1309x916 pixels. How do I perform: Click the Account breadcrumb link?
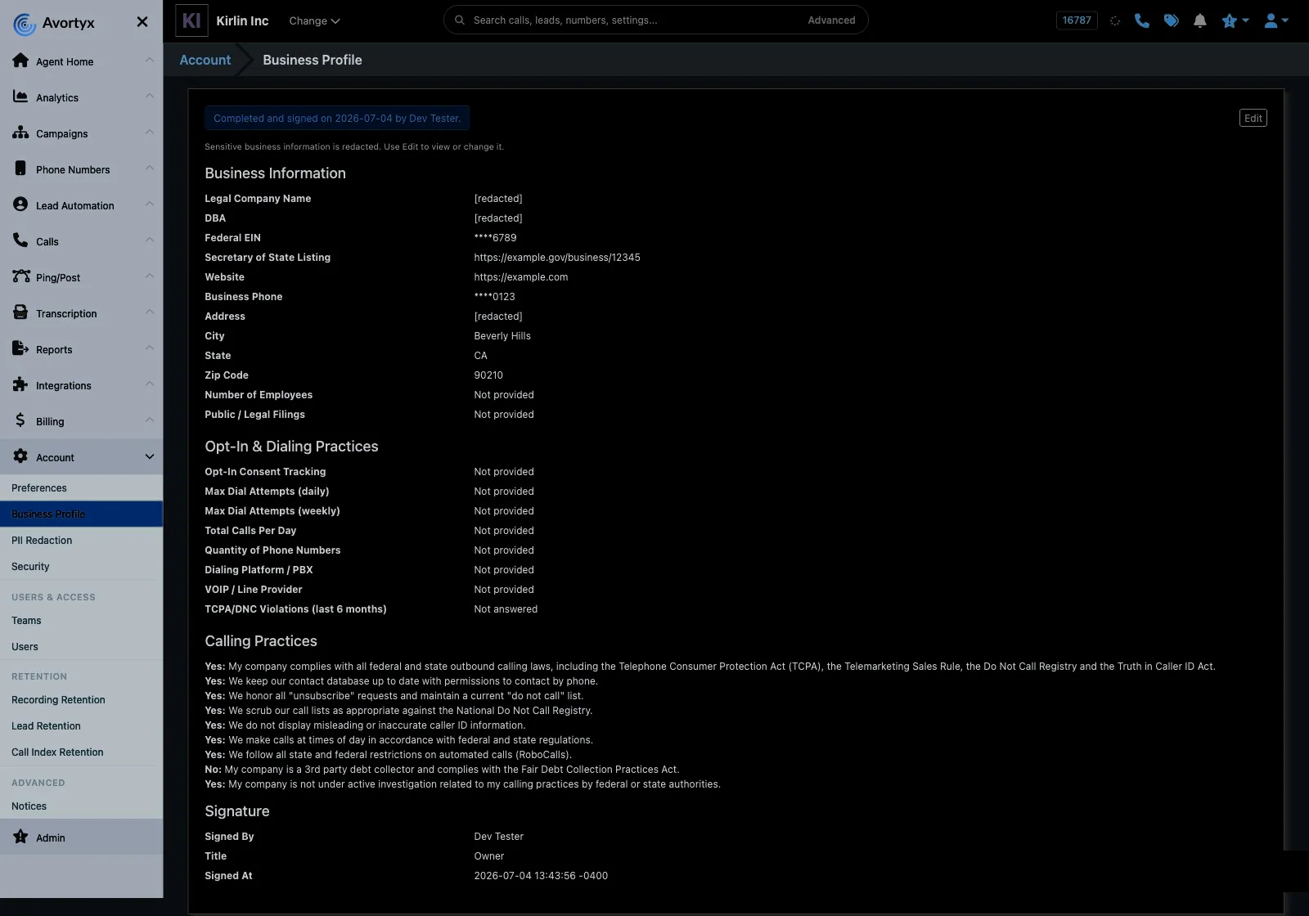coord(205,60)
